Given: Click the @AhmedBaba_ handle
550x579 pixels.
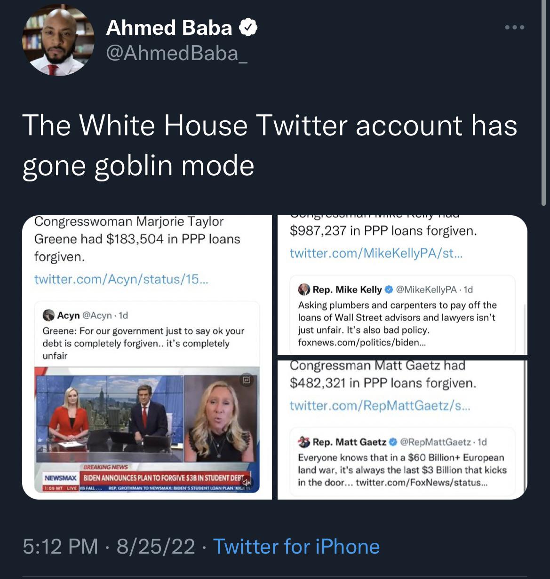Looking at the screenshot, I should [x=177, y=53].
